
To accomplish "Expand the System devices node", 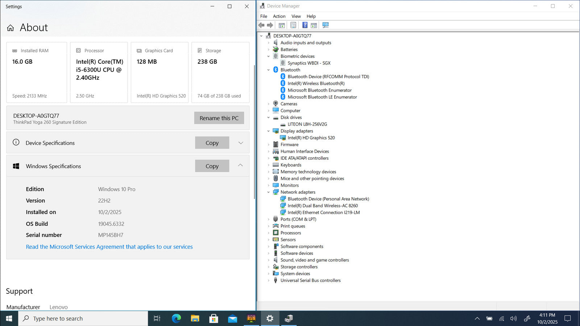I will [x=269, y=273].
